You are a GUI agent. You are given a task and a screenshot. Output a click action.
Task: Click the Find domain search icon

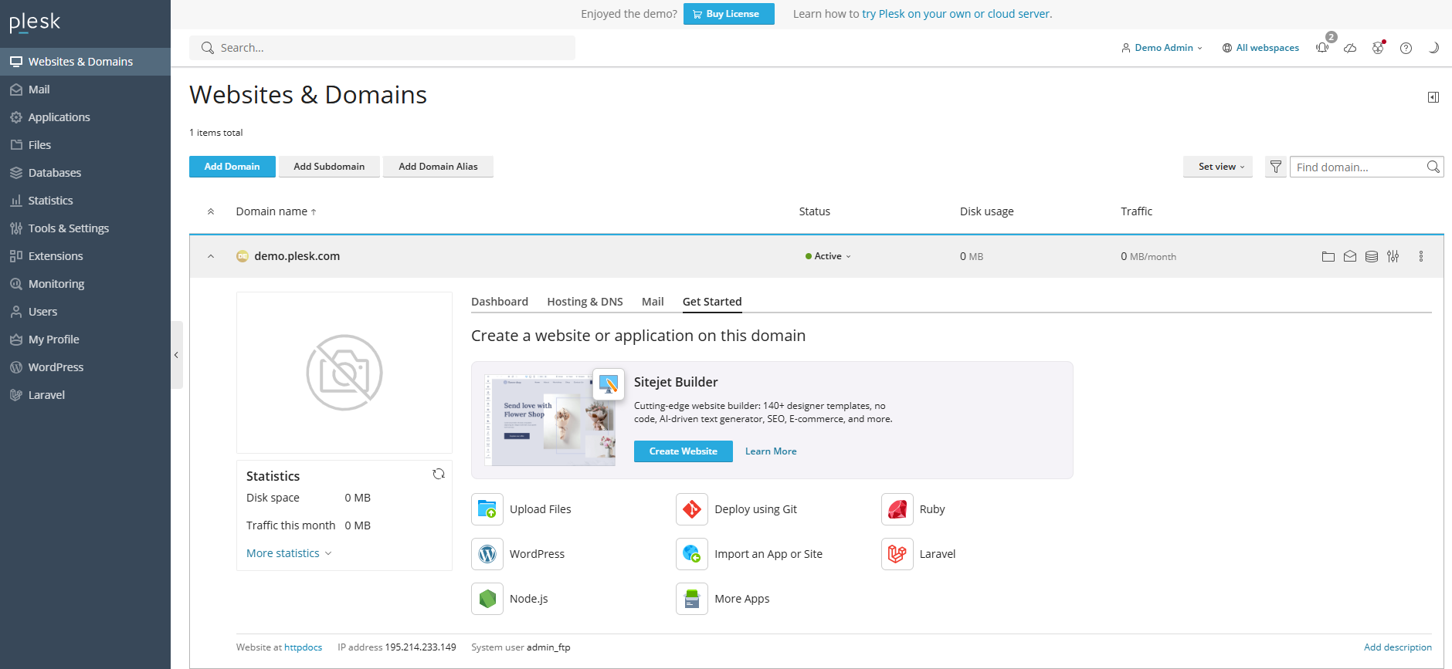click(1433, 167)
